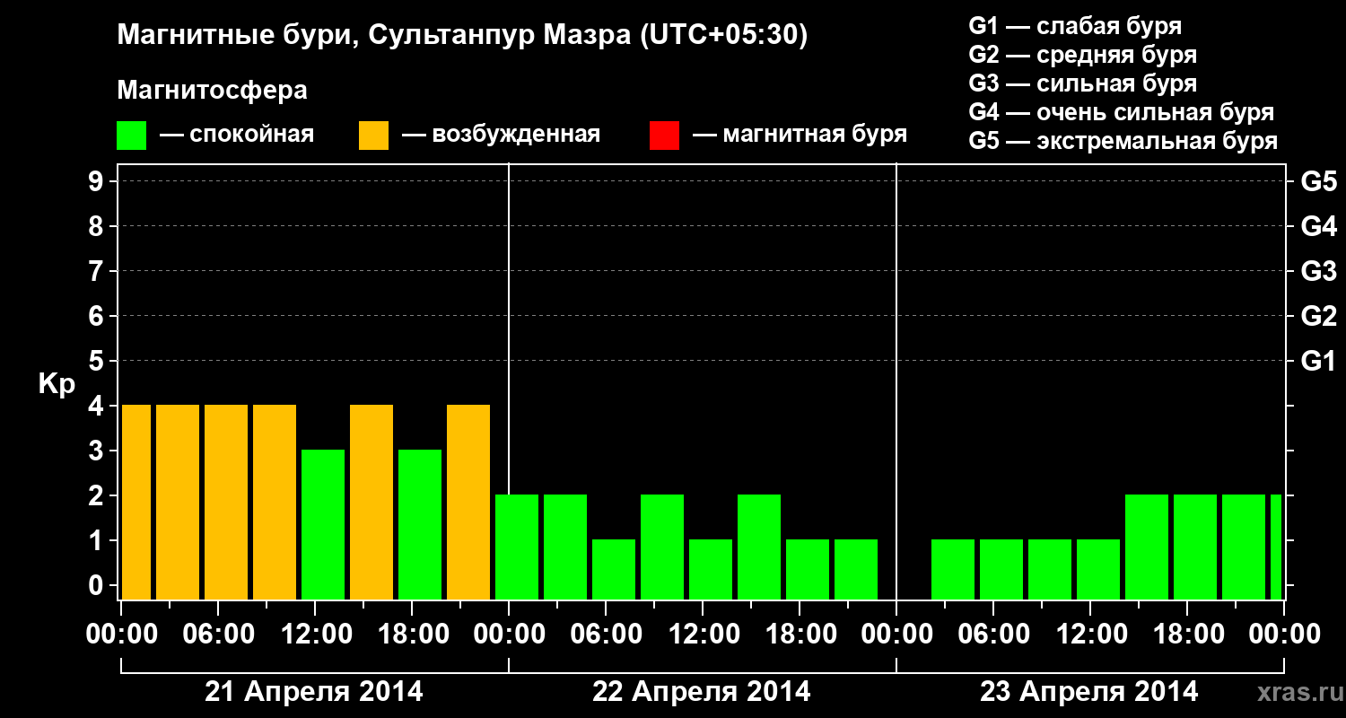Click the right-axis 'G2' label beside Kp 6

[x=1318, y=316]
